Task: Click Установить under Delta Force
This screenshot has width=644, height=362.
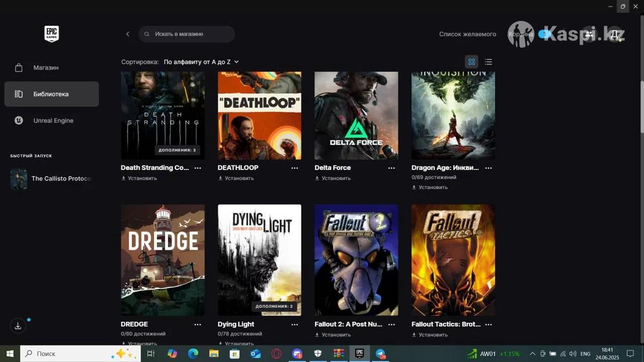Action: point(333,178)
